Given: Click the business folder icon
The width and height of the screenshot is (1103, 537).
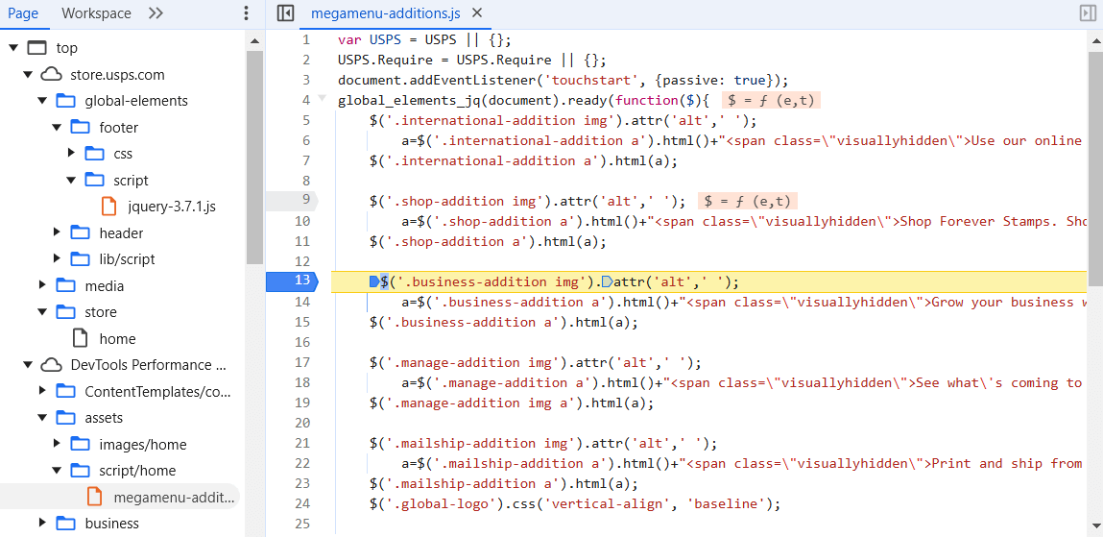Looking at the screenshot, I should coord(65,523).
